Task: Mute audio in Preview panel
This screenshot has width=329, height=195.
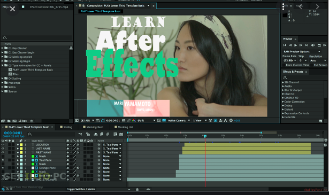Action: point(313,45)
